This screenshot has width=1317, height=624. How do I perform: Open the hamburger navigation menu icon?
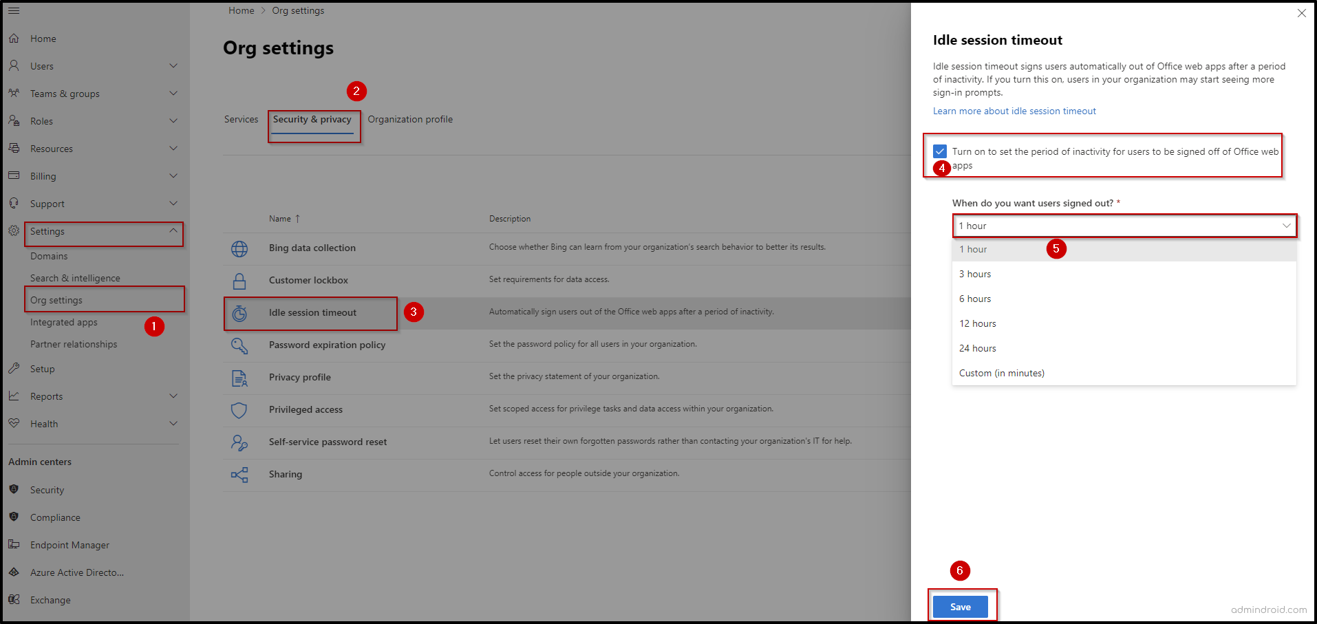[14, 10]
